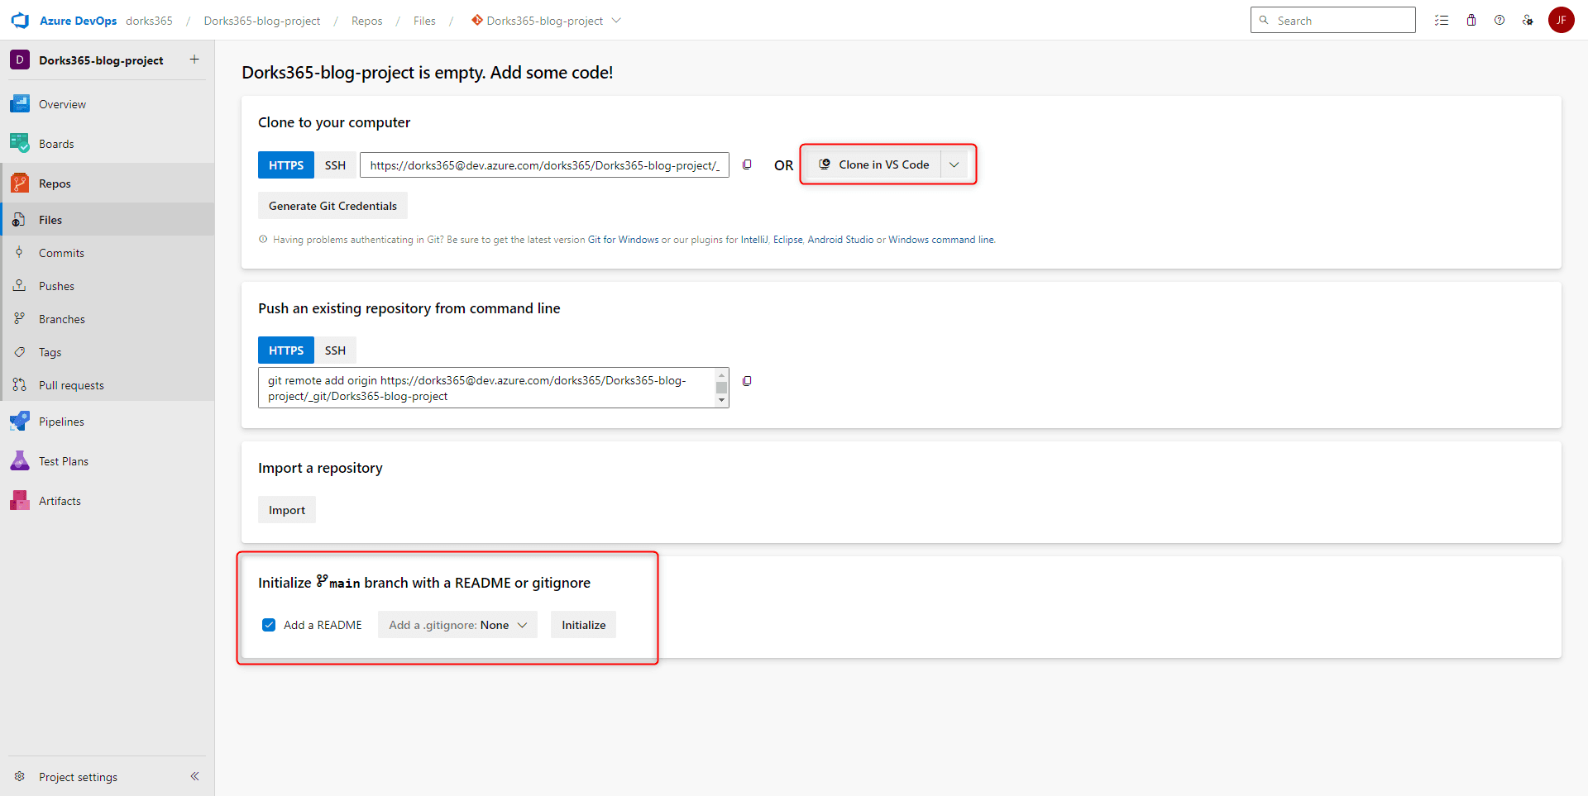This screenshot has width=1588, height=796.
Task: Copy the clone URL to clipboard
Action: coord(747,164)
